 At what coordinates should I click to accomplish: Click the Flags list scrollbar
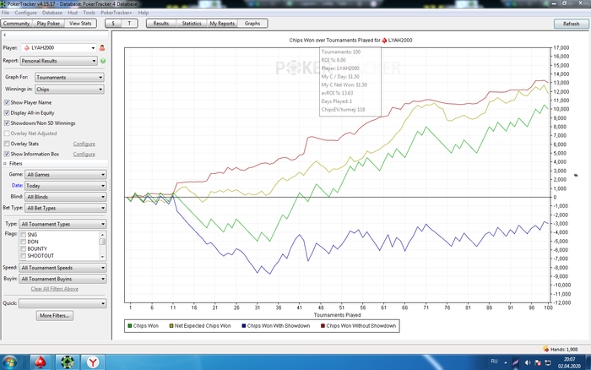tap(102, 246)
